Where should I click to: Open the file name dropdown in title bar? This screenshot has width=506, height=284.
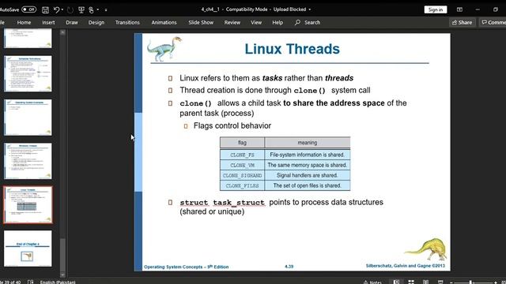click(x=310, y=9)
